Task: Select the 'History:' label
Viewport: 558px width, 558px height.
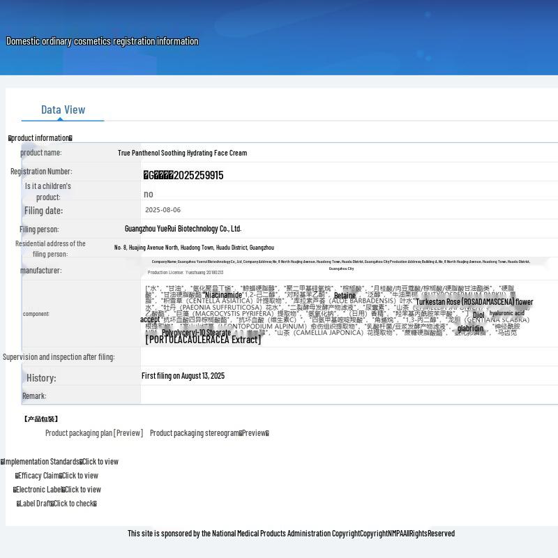Action: coord(41,378)
